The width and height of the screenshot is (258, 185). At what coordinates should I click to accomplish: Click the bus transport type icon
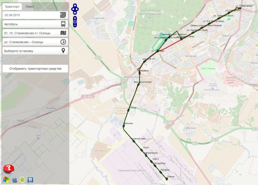point(63,24)
